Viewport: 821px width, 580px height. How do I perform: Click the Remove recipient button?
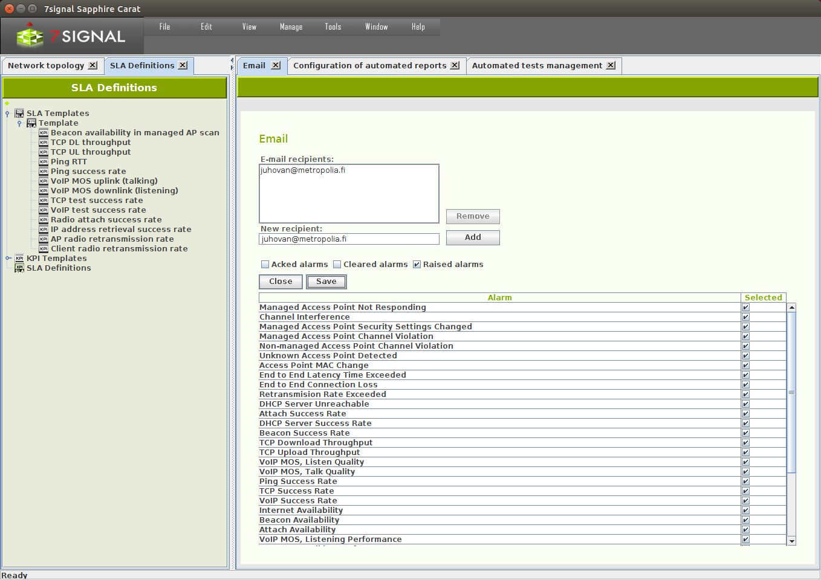[473, 216]
